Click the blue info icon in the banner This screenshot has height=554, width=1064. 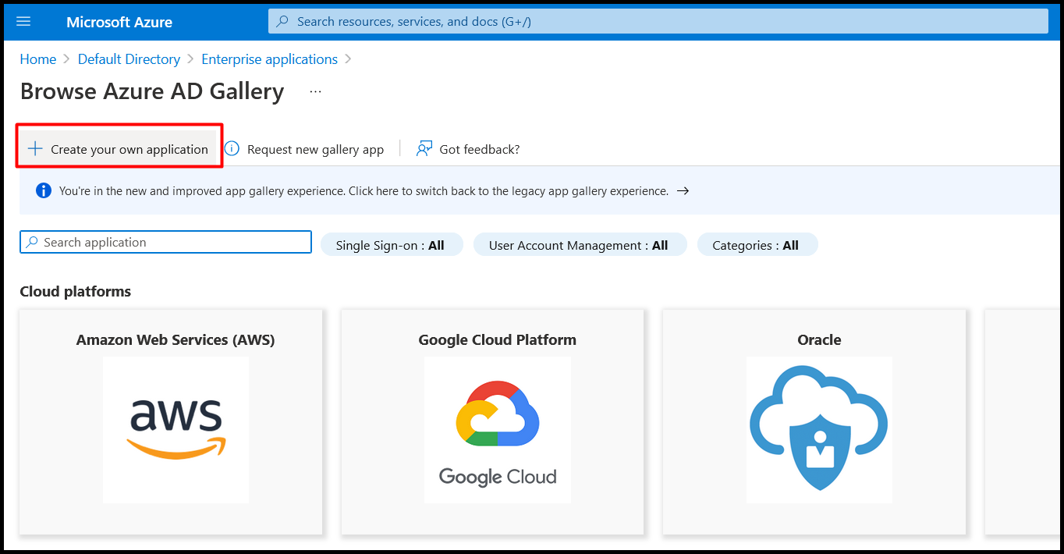pyautogui.click(x=44, y=190)
